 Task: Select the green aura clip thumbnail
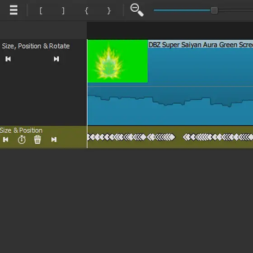[x=117, y=61]
